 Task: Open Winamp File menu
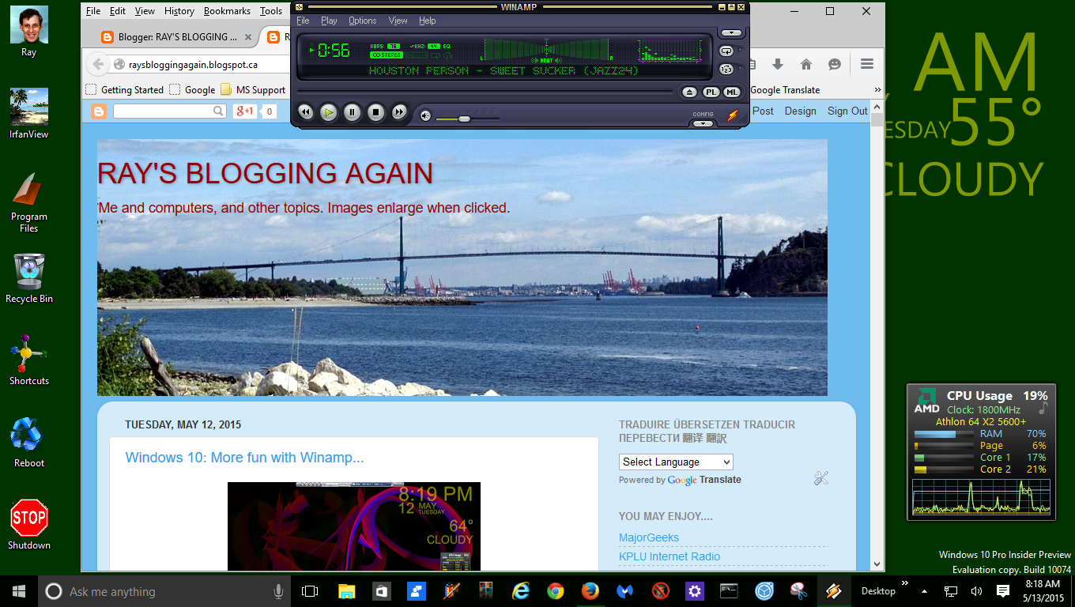[x=303, y=21]
